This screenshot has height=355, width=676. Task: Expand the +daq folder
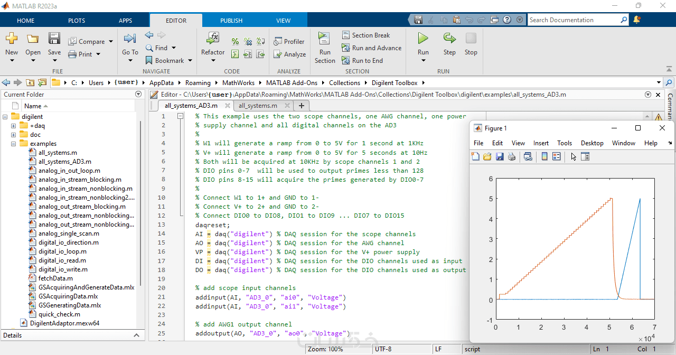[x=14, y=126]
